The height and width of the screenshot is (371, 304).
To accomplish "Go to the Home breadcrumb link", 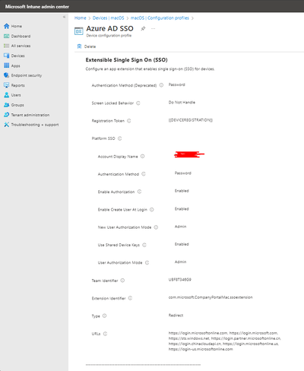I will coord(81,18).
